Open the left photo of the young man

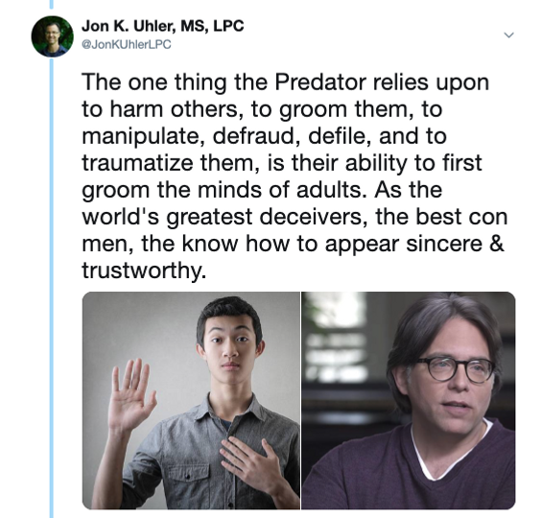pyautogui.click(x=191, y=400)
